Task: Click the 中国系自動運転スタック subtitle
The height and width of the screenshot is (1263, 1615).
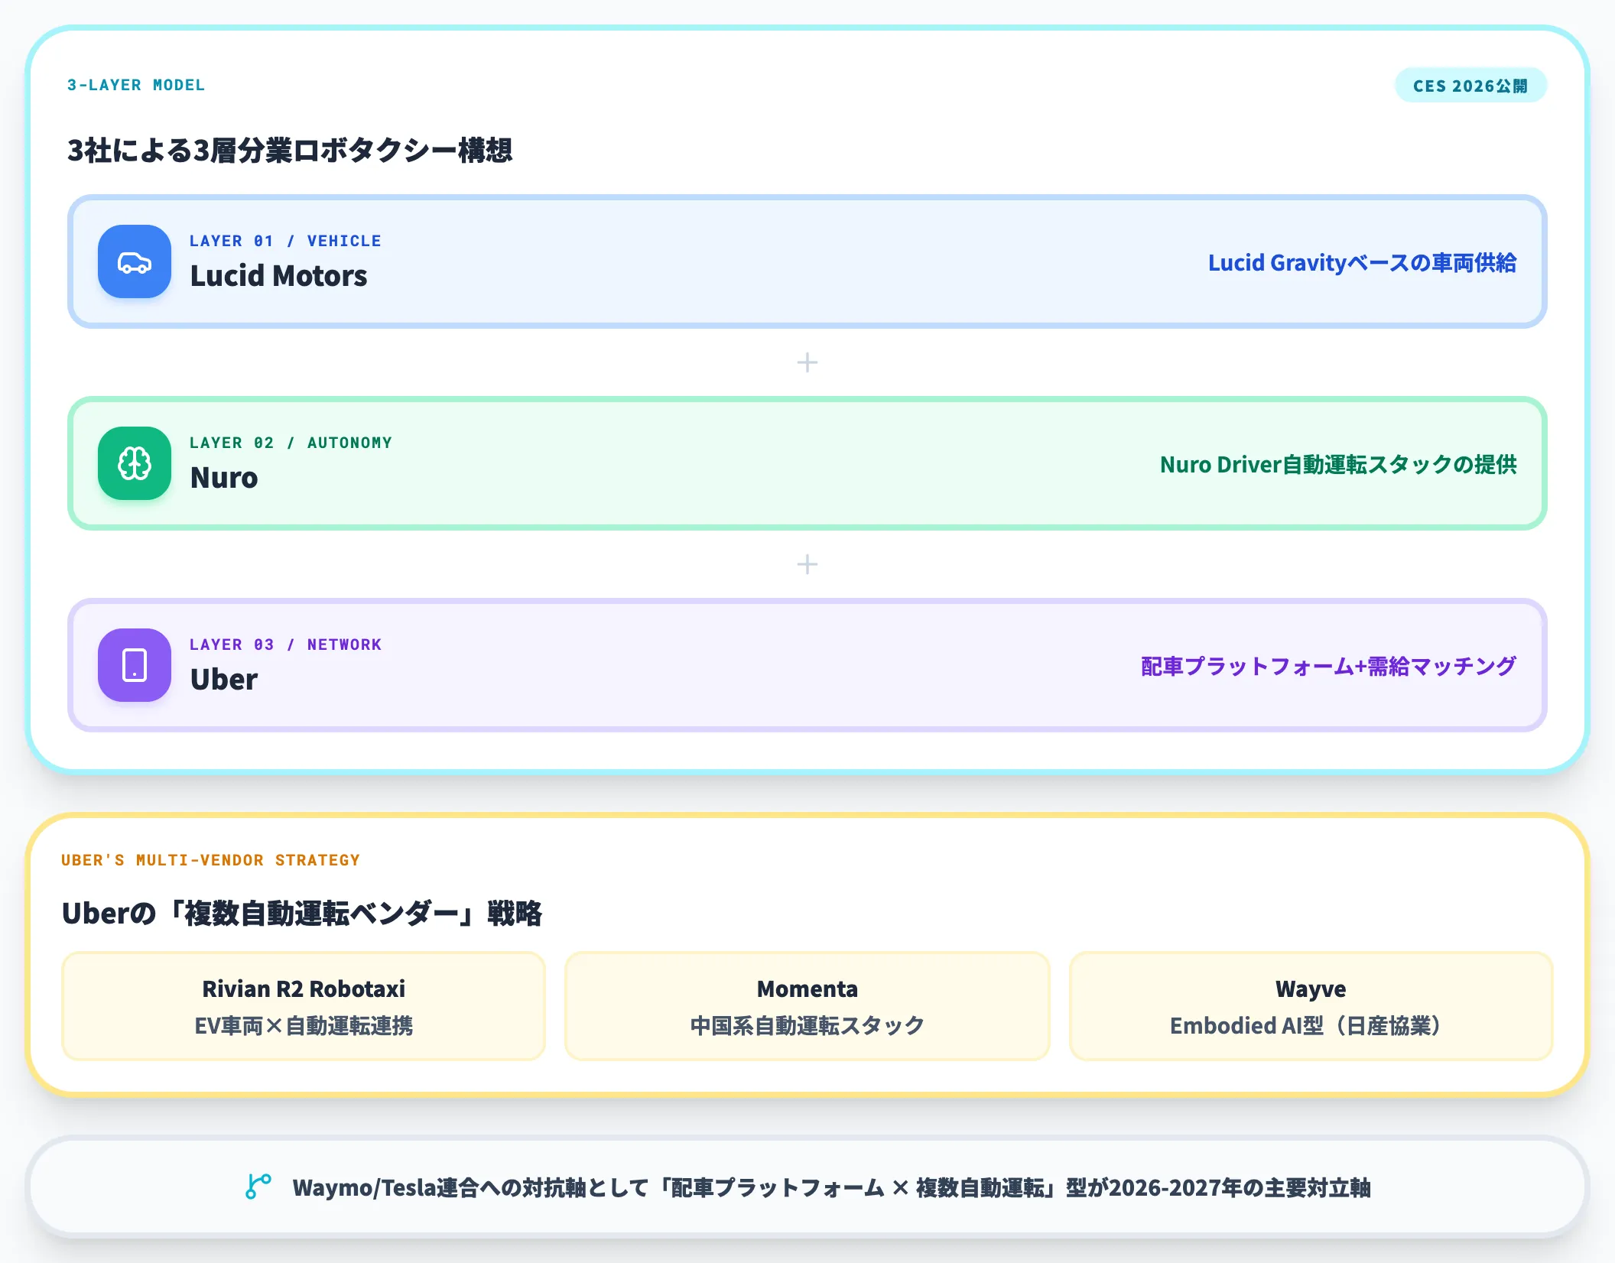Action: click(807, 1026)
